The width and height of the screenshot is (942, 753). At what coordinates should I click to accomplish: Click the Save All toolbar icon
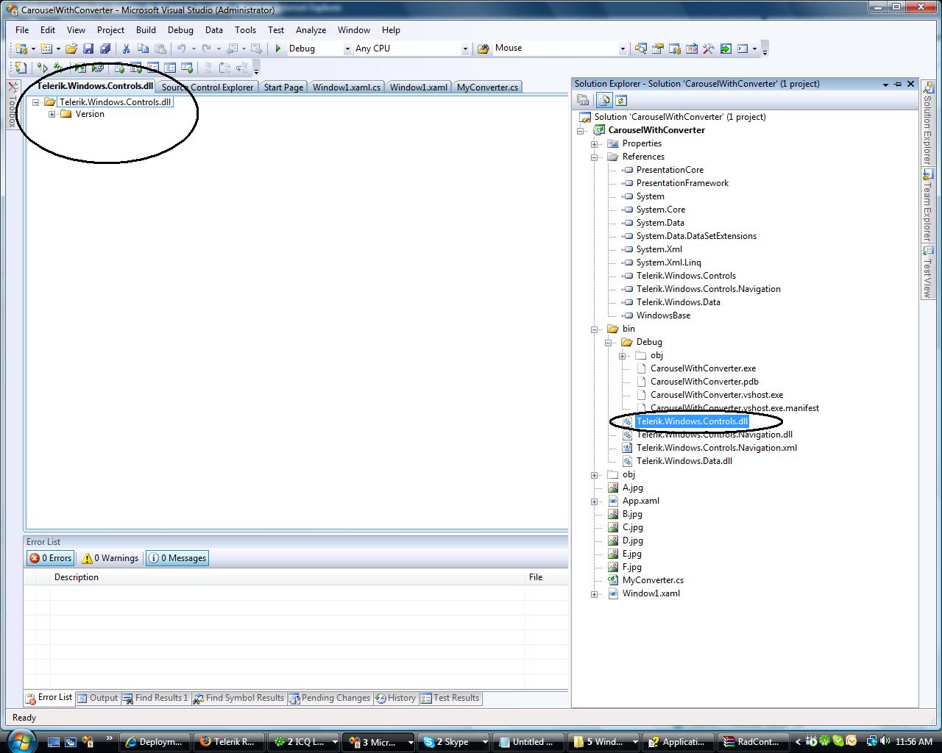click(105, 49)
